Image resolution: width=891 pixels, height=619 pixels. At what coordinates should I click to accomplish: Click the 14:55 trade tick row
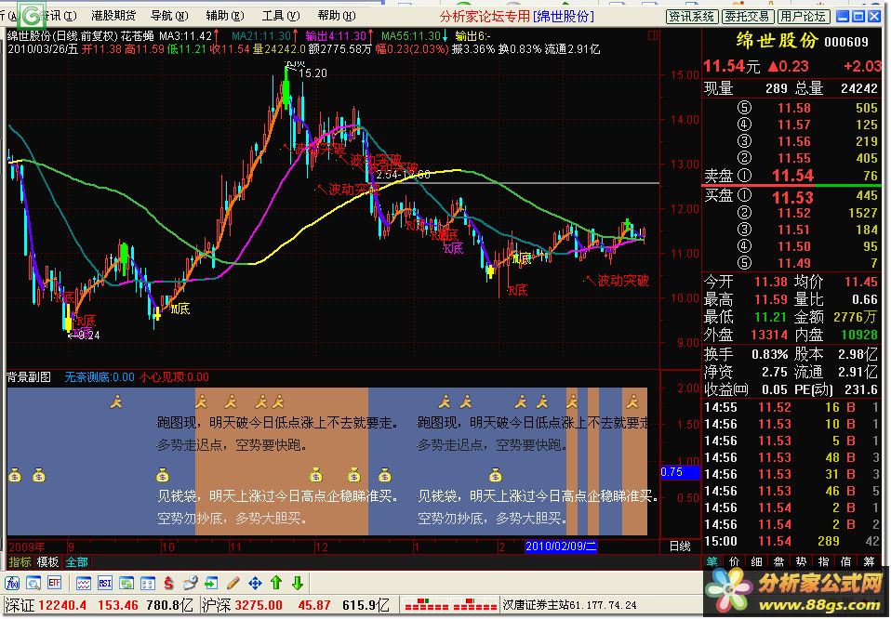click(x=791, y=407)
